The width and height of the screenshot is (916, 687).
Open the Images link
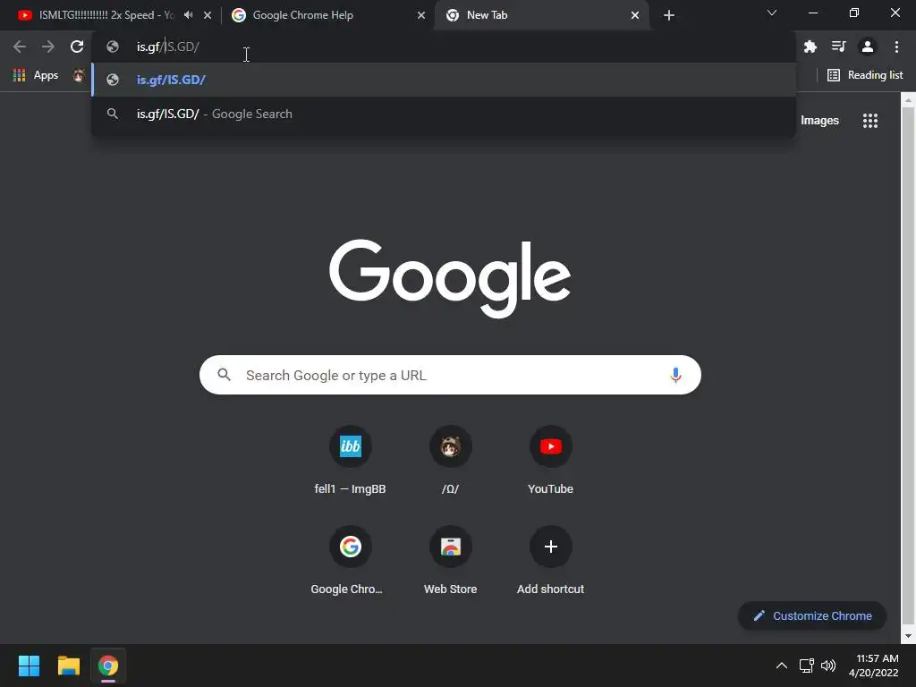coord(819,121)
